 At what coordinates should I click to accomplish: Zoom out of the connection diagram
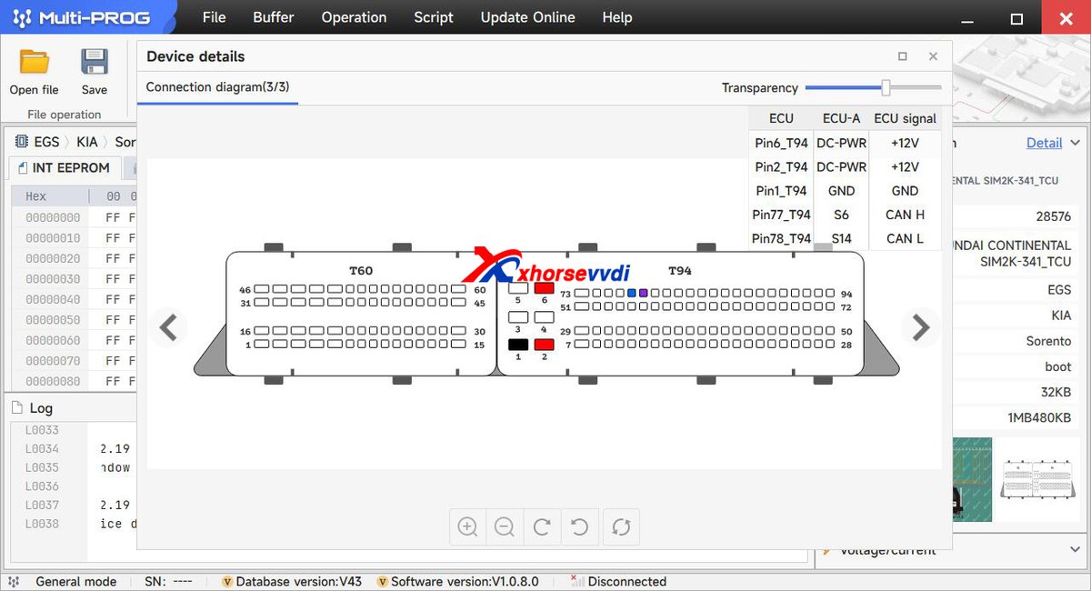[x=505, y=526]
